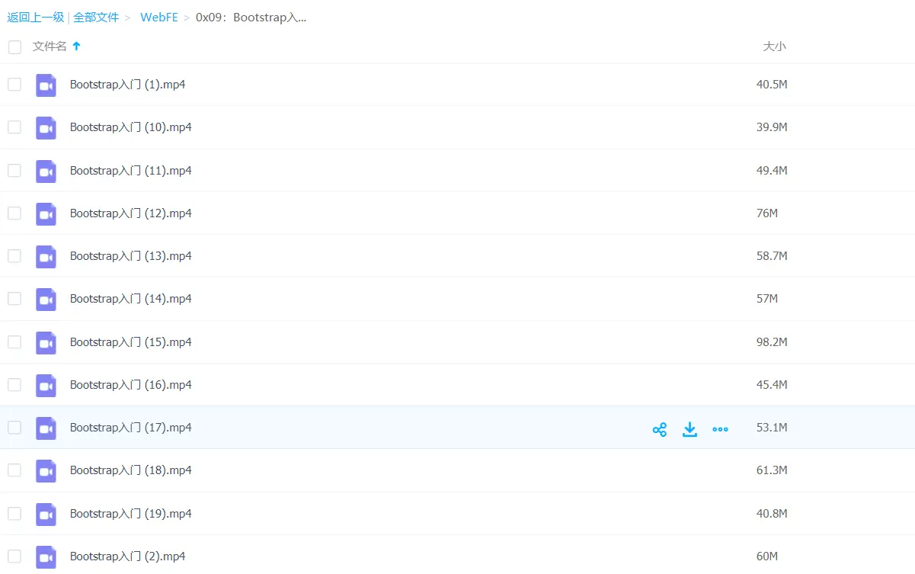
Task: Open file name Bootstrap入门 (18).mp4
Action: click(130, 470)
